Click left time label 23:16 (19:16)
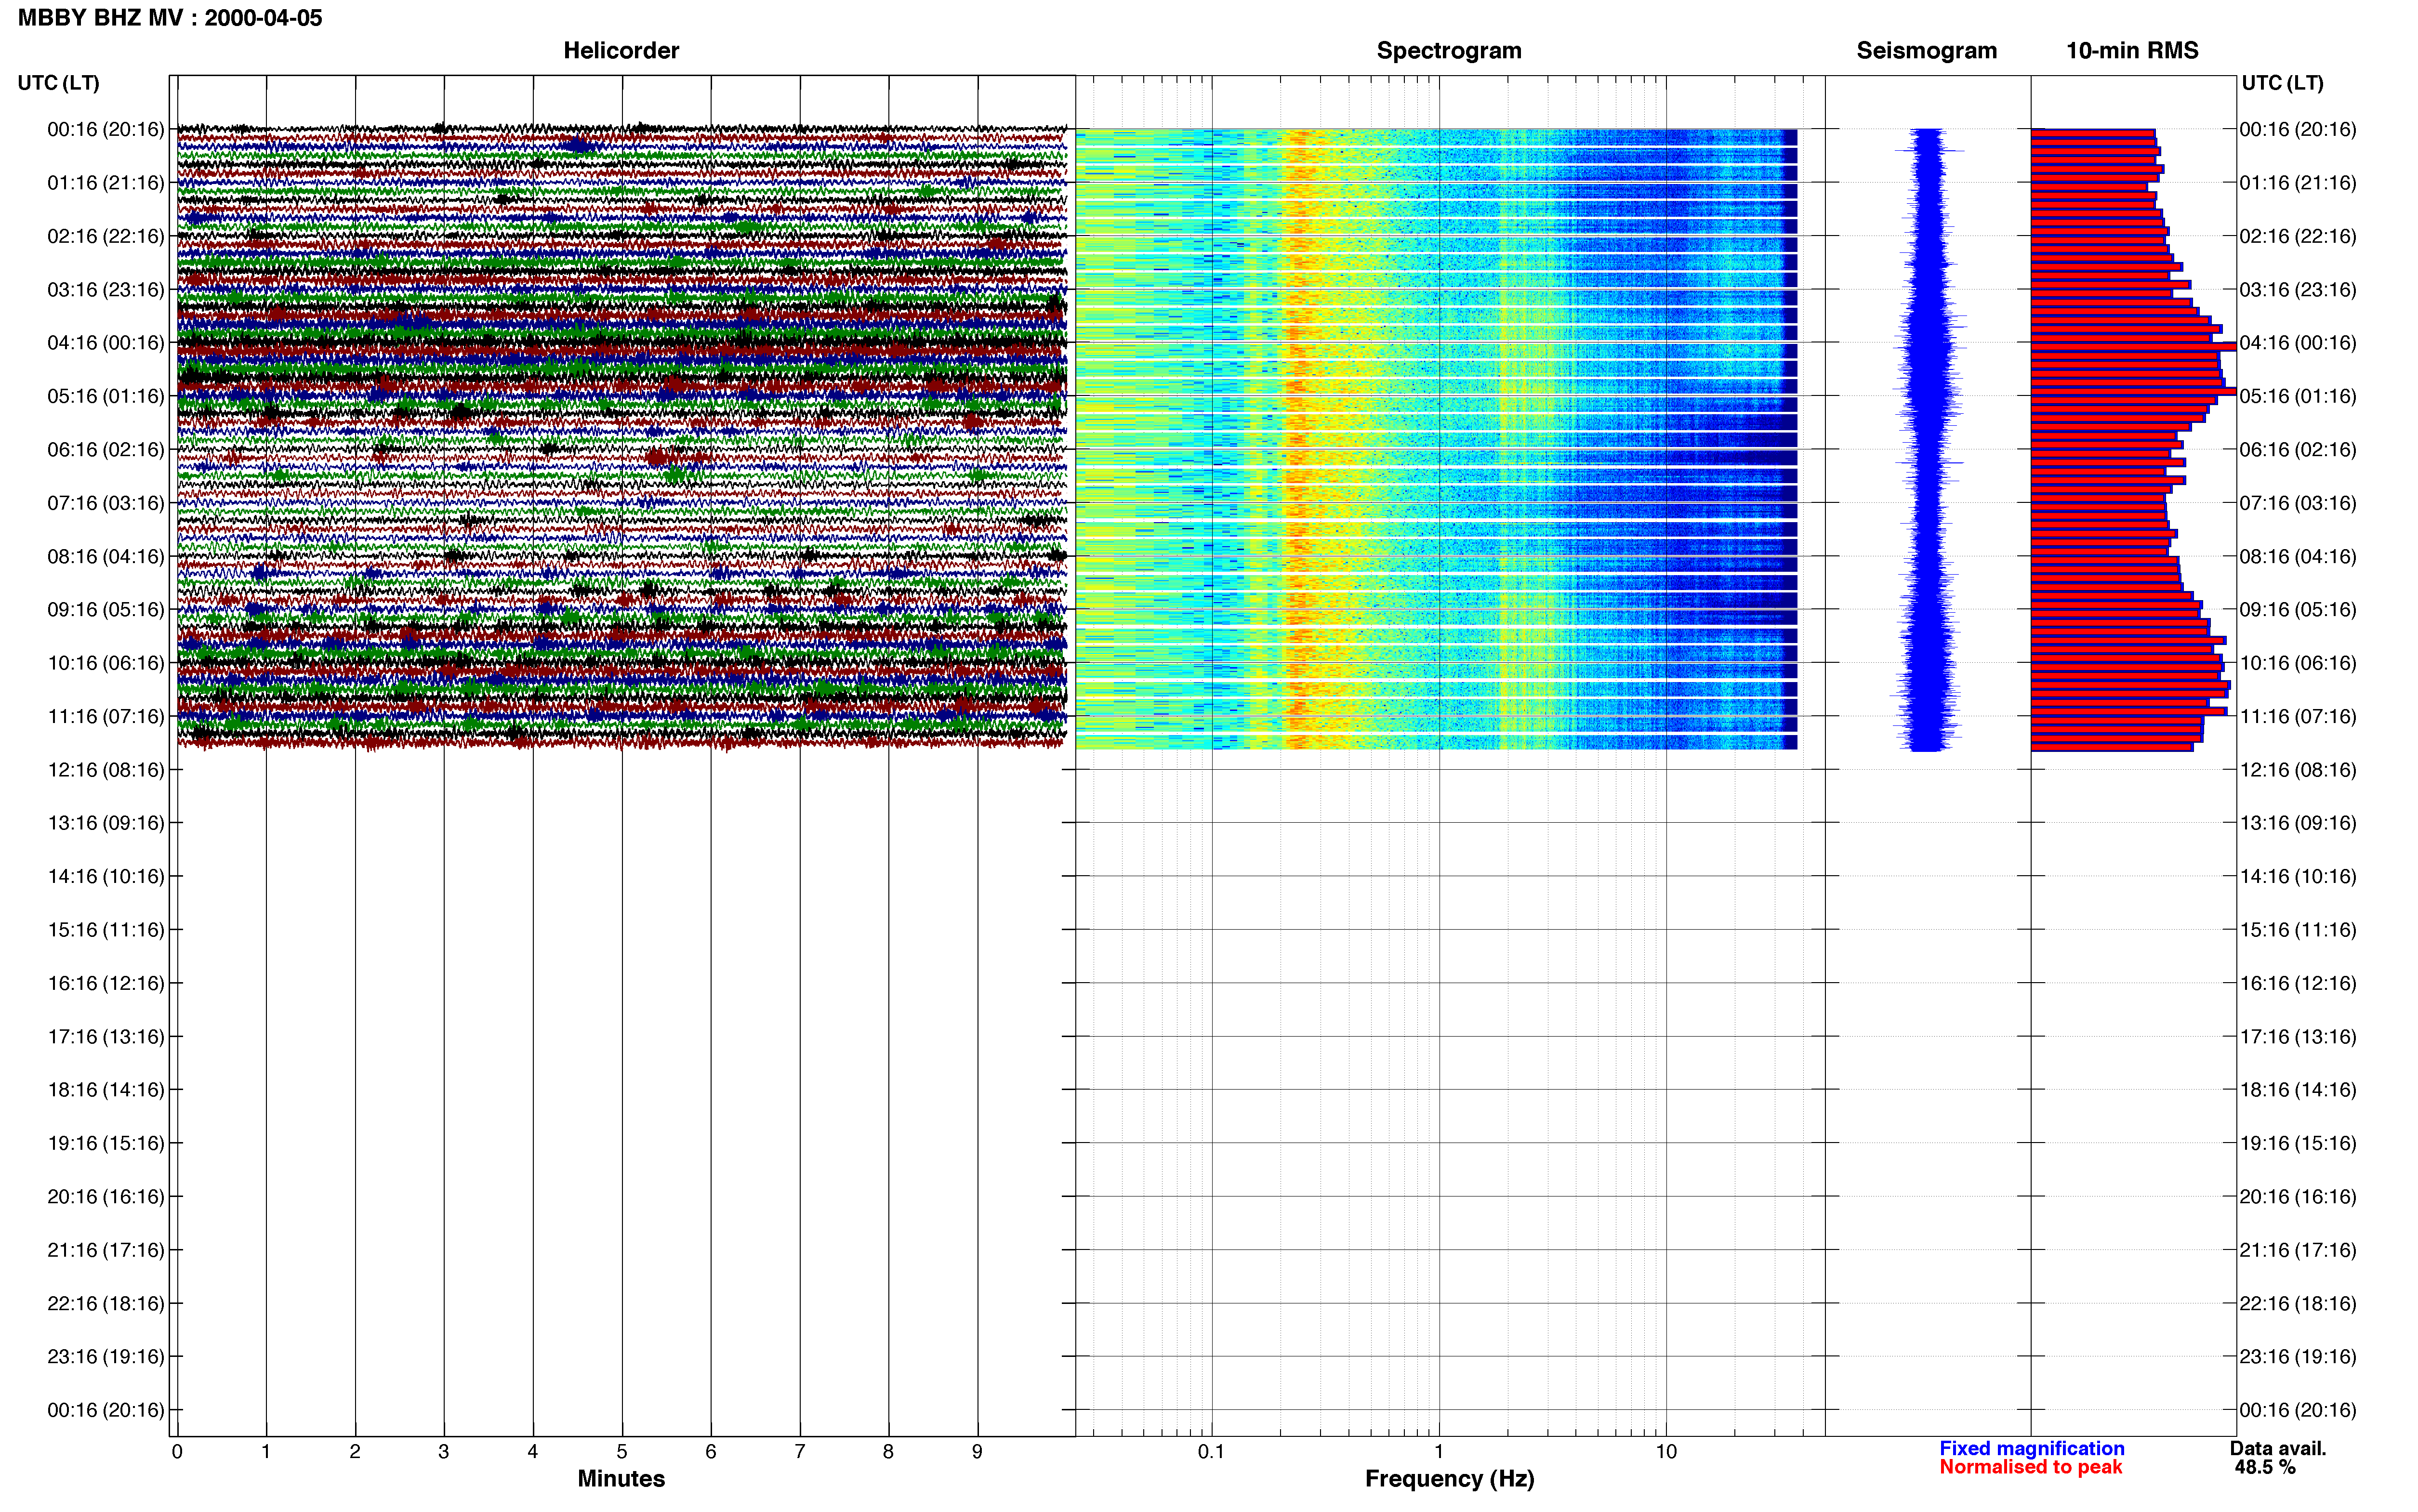The image size is (2418, 1512). click(106, 1356)
